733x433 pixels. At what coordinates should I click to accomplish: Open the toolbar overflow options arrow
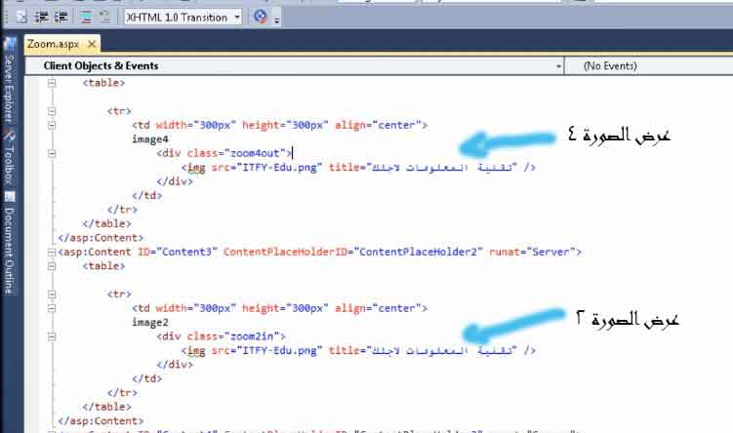pyautogui.click(x=276, y=20)
